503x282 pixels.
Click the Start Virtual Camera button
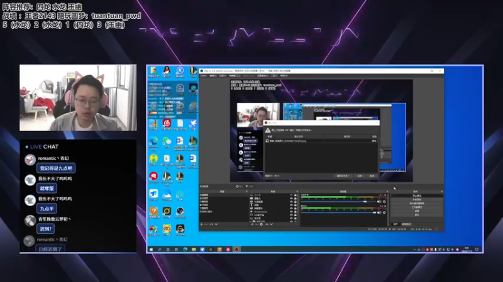click(417, 203)
